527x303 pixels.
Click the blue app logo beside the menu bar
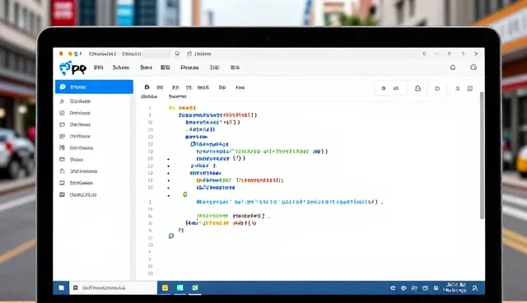(72, 68)
